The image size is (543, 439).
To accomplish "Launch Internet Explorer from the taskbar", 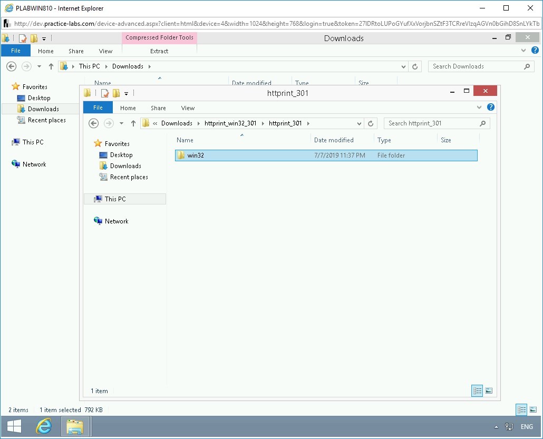I will coord(44,426).
